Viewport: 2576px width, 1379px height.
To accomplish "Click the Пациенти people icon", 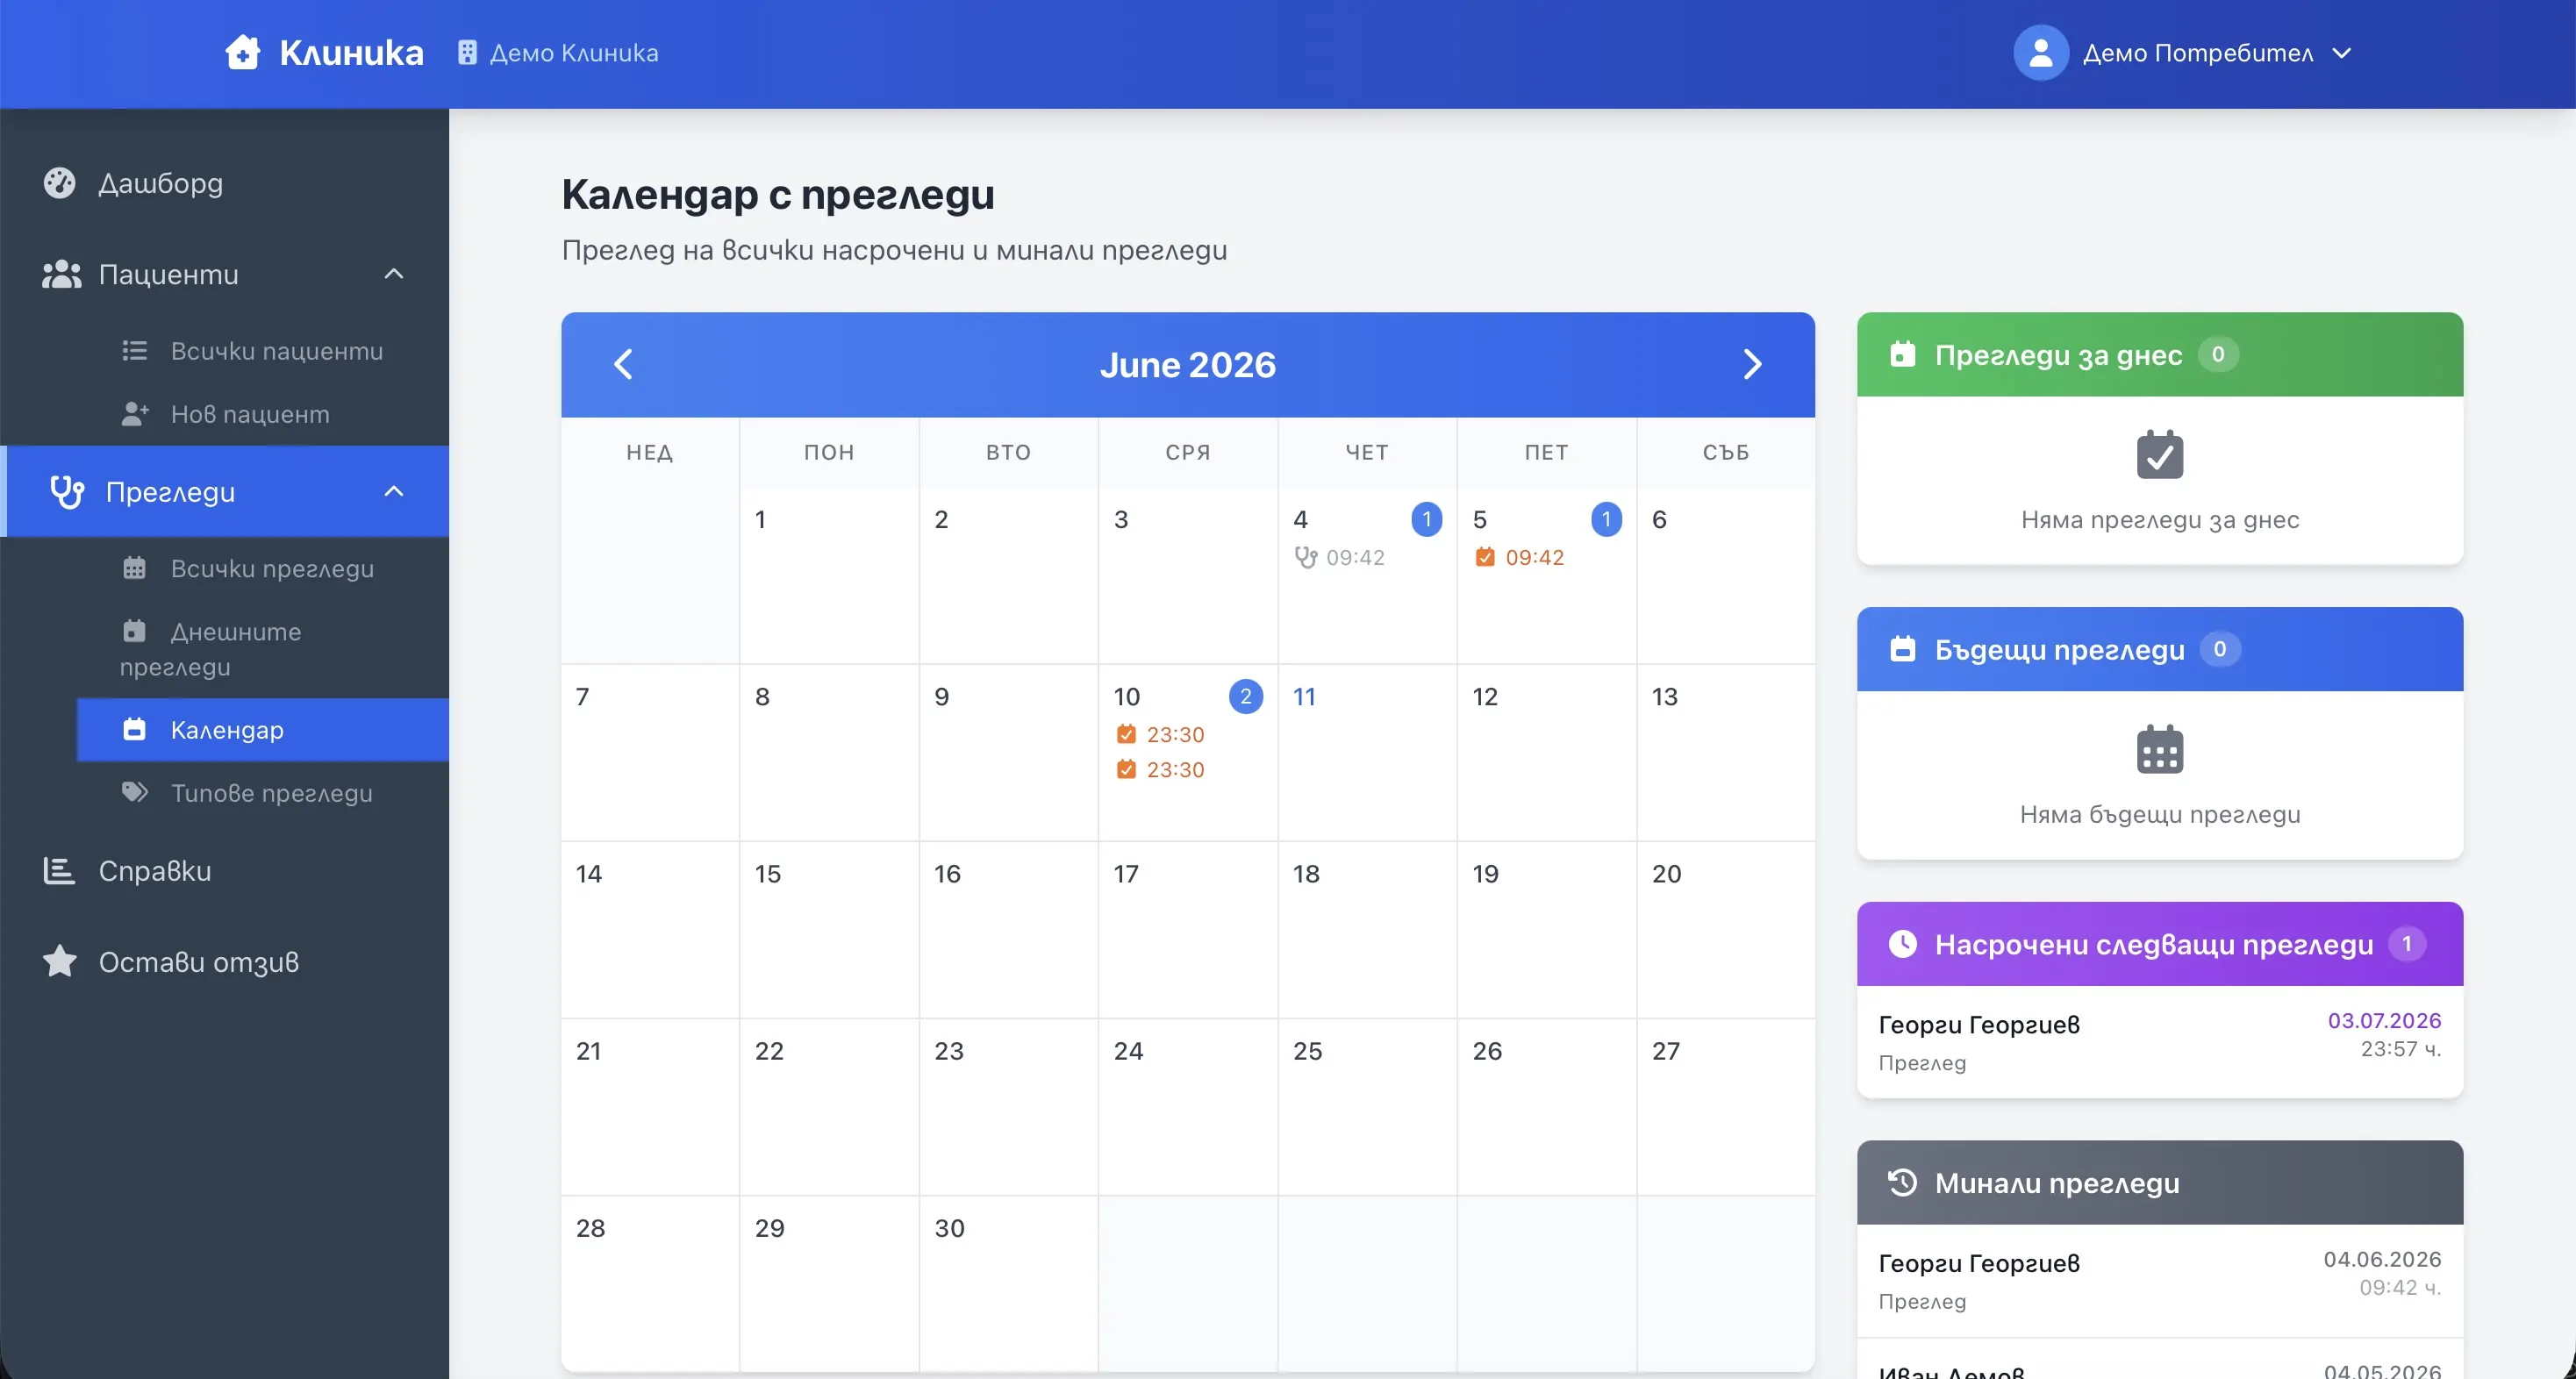I will point(61,274).
